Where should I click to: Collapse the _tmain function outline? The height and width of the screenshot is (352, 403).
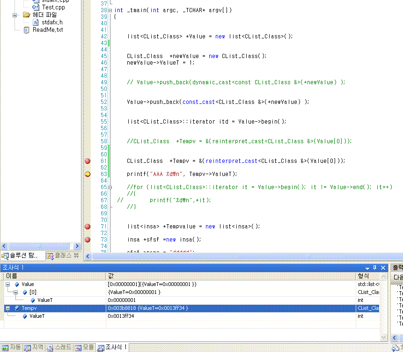tap(110, 10)
